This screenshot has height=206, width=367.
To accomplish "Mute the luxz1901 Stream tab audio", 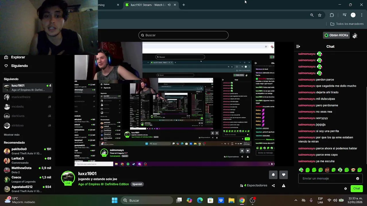I will [x=169, y=5].
